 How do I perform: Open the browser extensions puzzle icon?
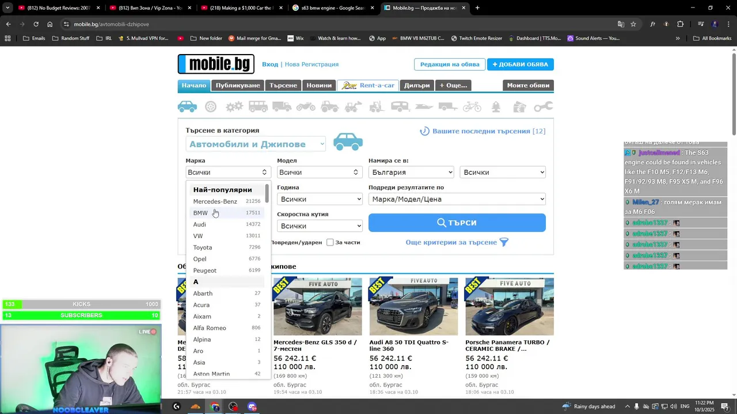pyautogui.click(x=681, y=24)
